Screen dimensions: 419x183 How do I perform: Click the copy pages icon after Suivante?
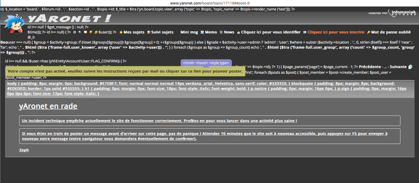point(410,67)
